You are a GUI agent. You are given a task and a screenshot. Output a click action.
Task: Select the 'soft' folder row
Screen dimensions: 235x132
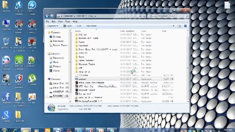coord(124,68)
